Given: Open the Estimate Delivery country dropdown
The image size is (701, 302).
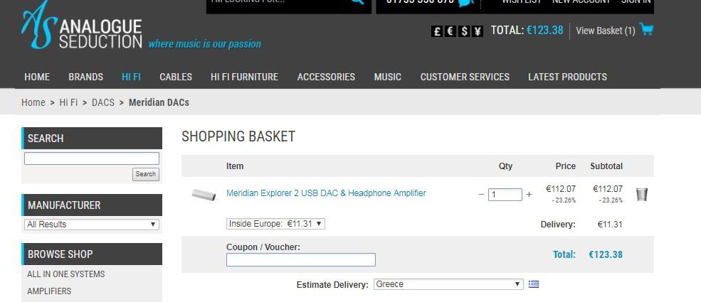Looking at the screenshot, I should tap(448, 284).
